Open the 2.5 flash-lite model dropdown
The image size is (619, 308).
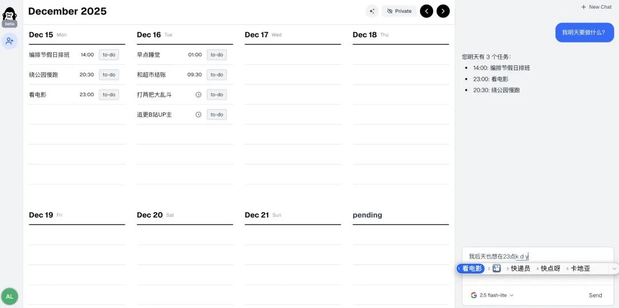click(492, 295)
